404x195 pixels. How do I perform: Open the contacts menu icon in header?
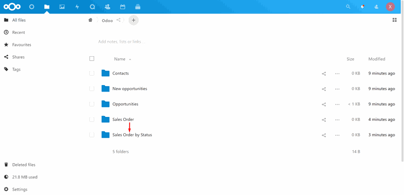[377, 7]
